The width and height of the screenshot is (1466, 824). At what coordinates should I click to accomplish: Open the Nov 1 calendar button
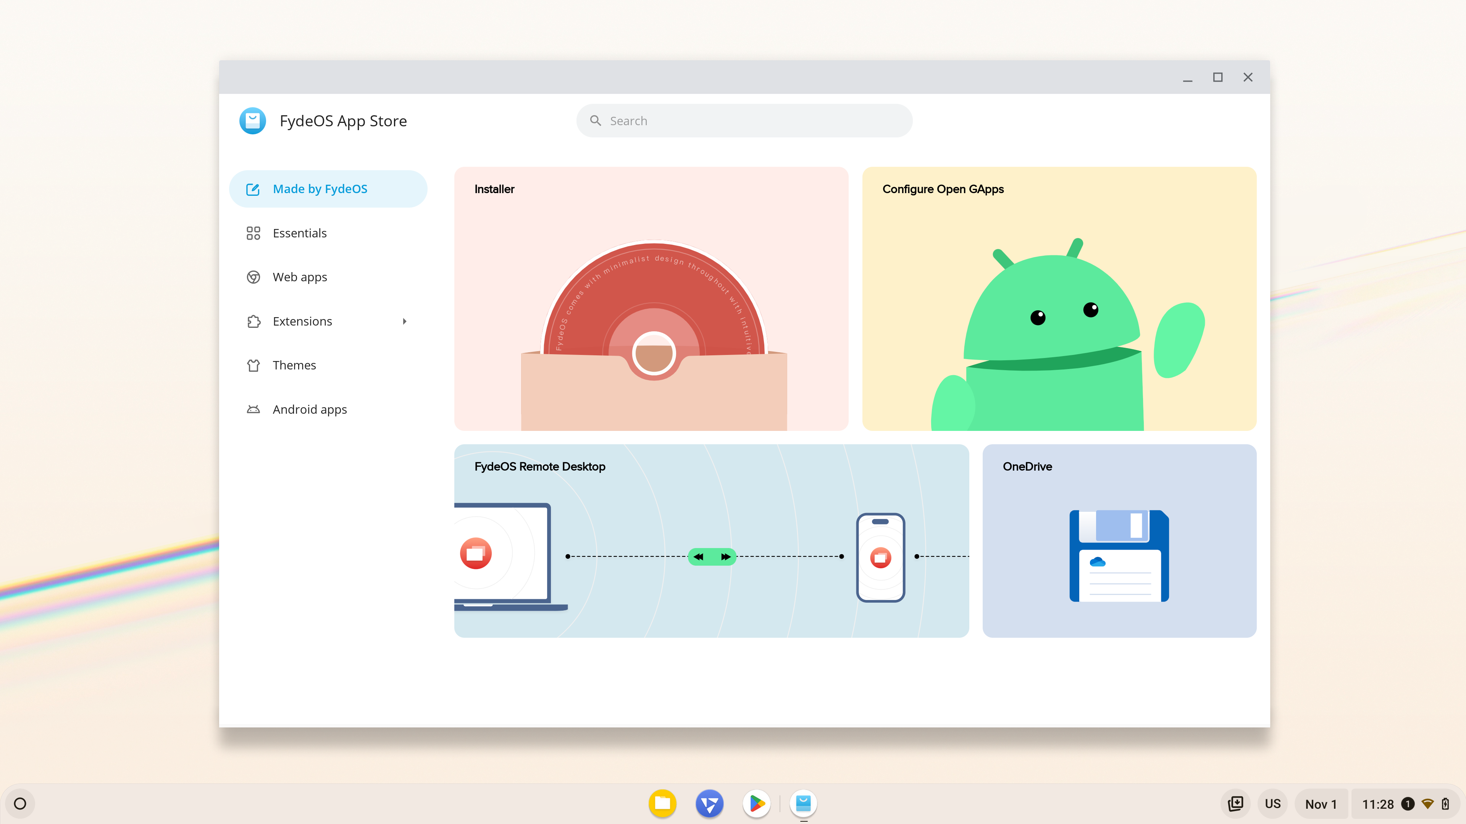[1321, 803]
